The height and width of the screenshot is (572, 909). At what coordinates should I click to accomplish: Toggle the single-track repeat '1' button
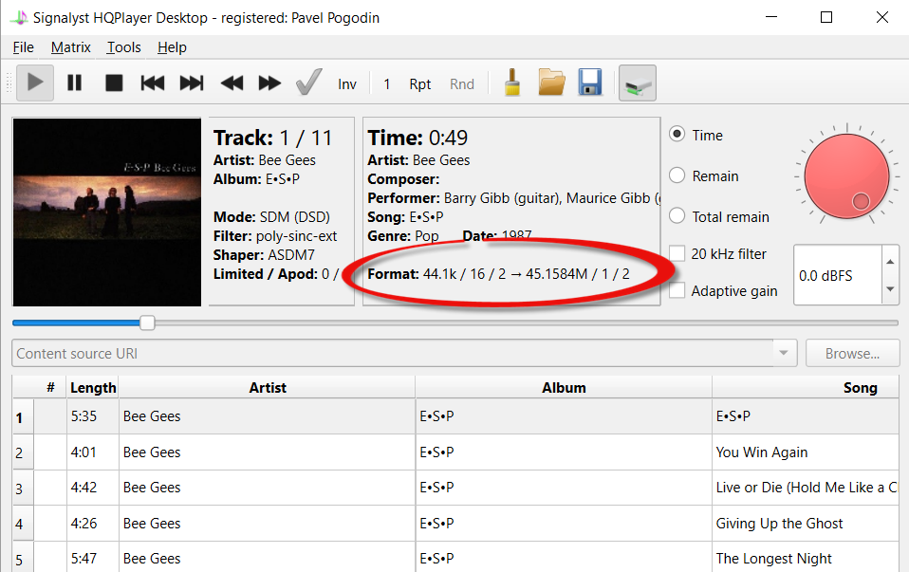(x=387, y=84)
